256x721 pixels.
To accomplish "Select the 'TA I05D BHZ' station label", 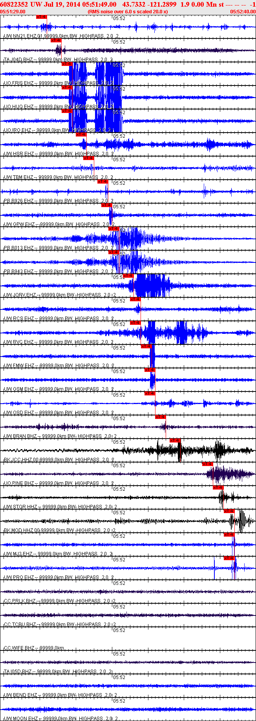I will (x=18, y=672).
